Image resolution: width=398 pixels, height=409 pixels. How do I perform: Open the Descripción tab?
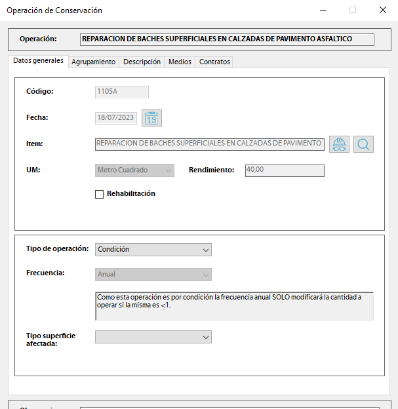(142, 62)
